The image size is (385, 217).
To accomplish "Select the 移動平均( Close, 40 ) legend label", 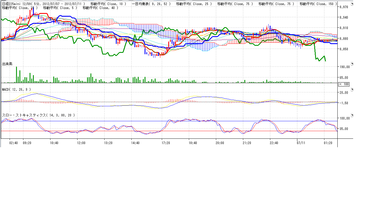I will coord(100,8).
